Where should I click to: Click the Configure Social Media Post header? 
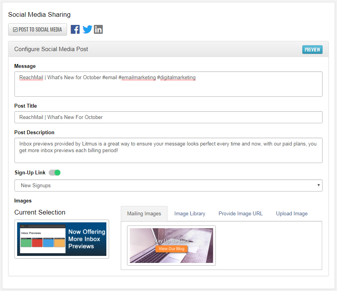[51, 49]
